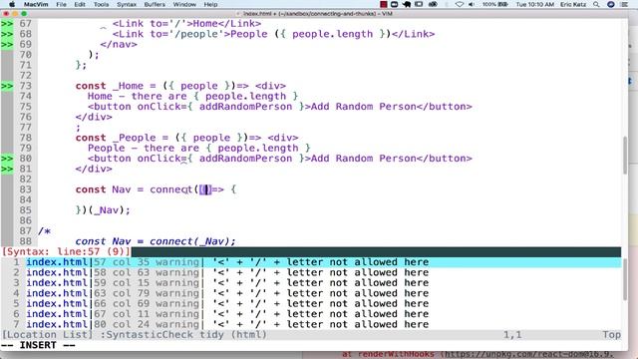Click the Eric Katz user menu
Image resolution: width=638 pixels, height=359 pixels.
point(573,4)
